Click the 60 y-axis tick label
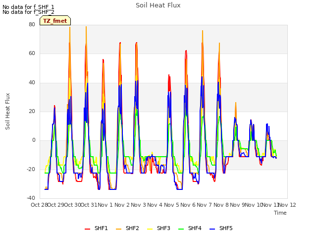Screen dimensions: 317x238 32,54
